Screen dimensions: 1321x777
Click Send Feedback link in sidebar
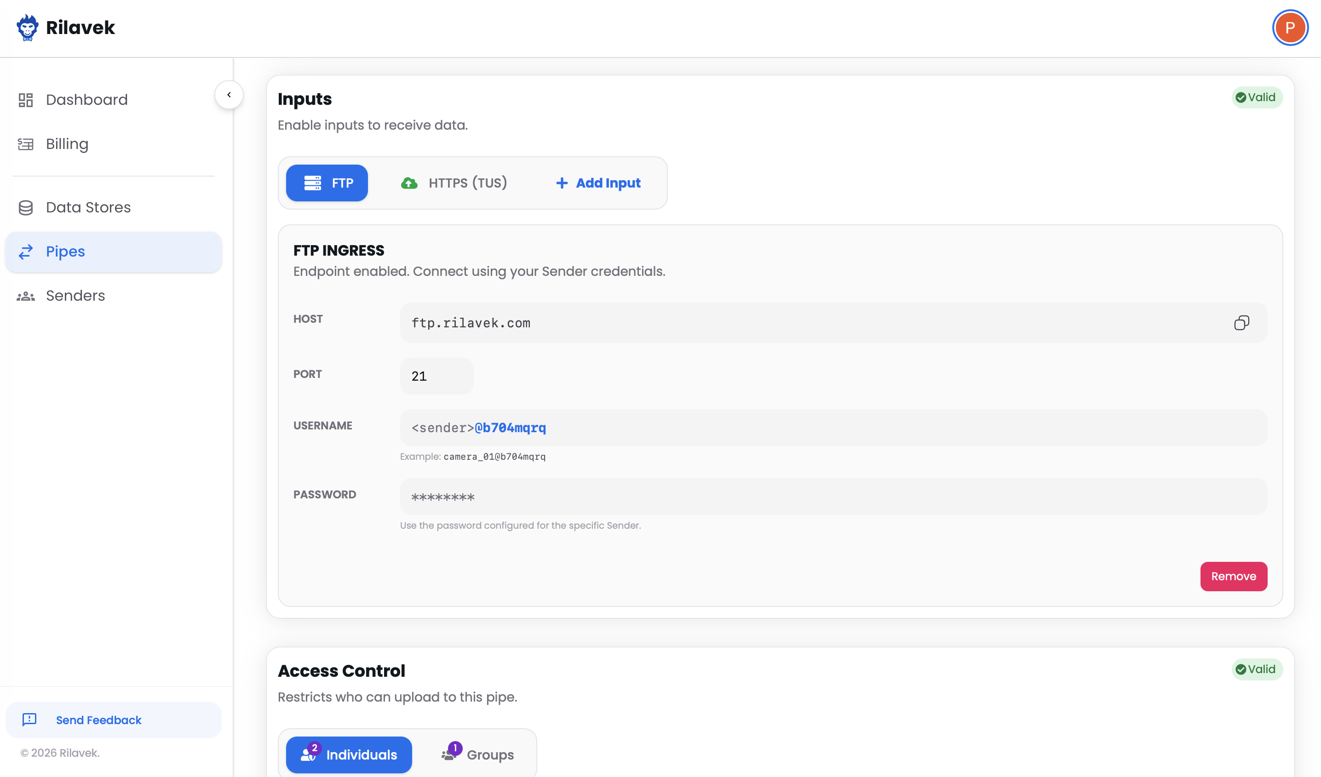point(98,720)
